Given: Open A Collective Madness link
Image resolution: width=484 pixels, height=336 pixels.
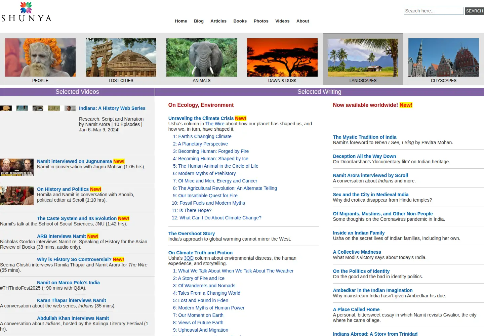Looking at the screenshot, I should point(357,252).
